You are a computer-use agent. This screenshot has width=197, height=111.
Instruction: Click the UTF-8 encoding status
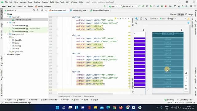coord(182,103)
